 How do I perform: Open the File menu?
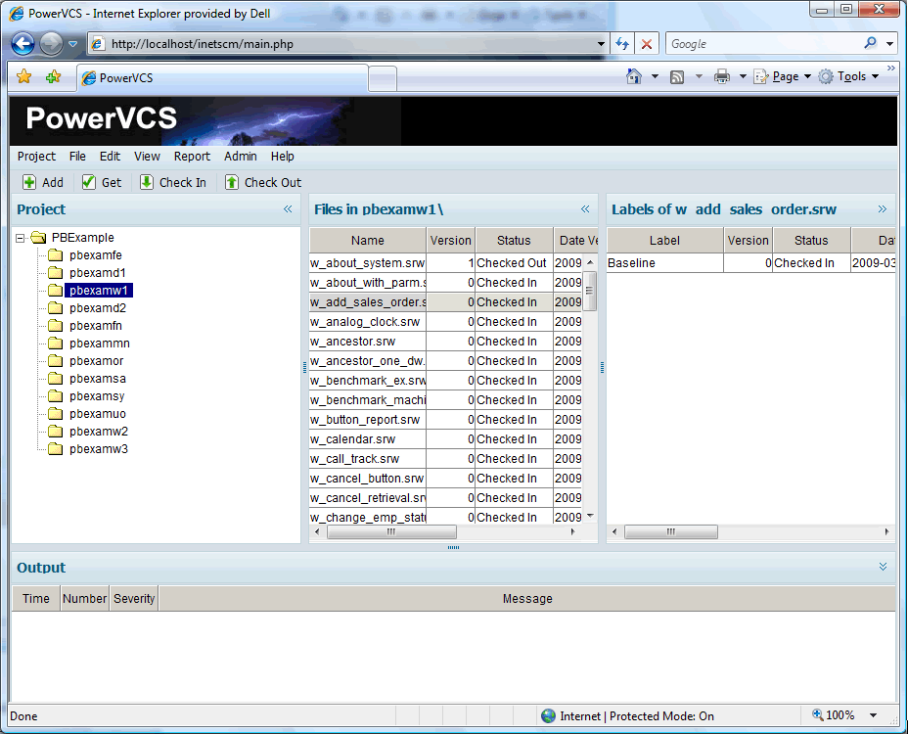coord(77,157)
